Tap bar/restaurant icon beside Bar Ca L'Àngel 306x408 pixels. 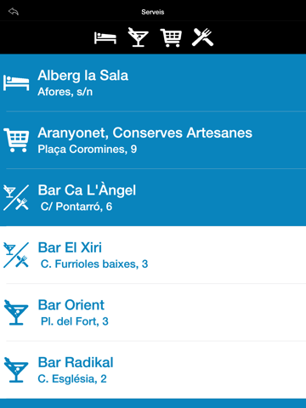tap(16, 197)
